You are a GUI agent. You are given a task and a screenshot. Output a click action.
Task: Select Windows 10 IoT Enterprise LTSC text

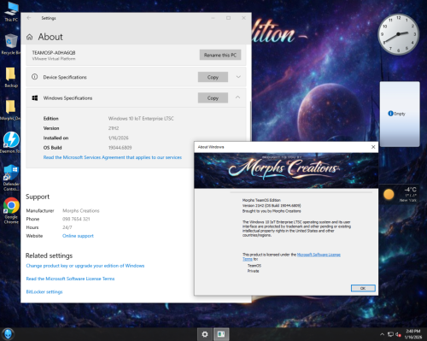141,119
